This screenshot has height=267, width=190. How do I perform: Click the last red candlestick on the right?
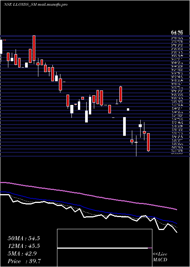148,142
